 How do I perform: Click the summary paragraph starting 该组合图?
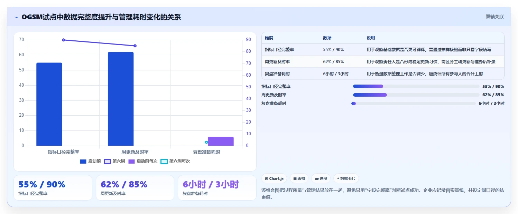(382, 194)
